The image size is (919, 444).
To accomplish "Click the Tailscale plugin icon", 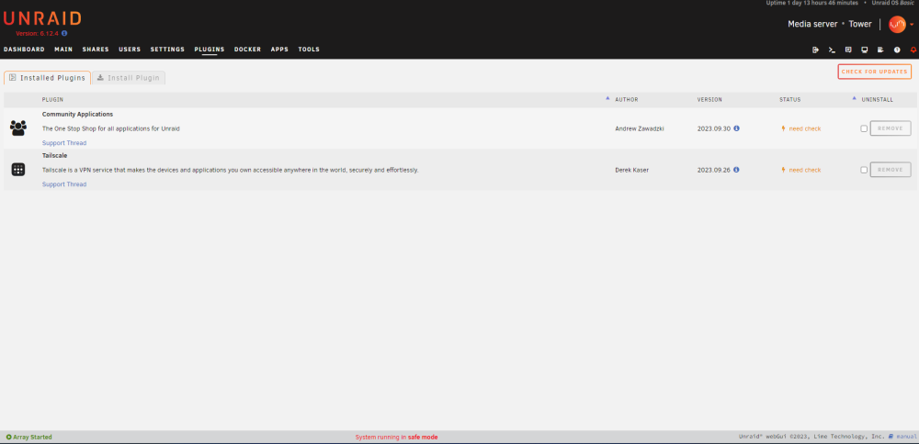I will [18, 170].
